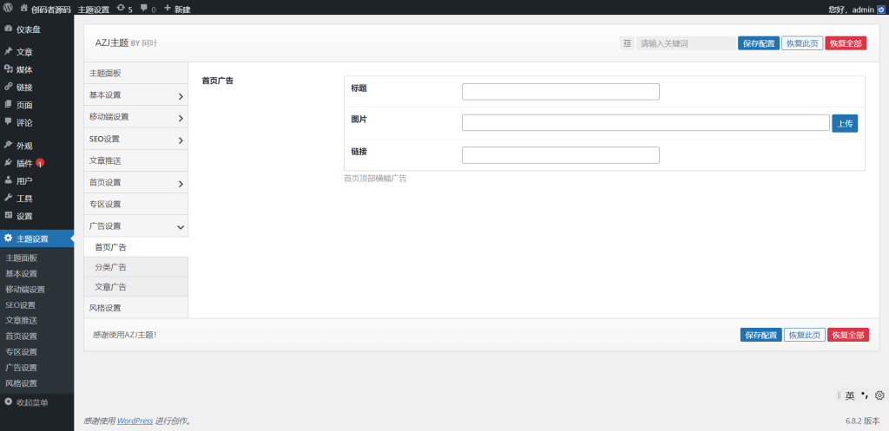Screen dimensions: 889x431
Task: Focus the 标题 input field
Action: click(560, 92)
